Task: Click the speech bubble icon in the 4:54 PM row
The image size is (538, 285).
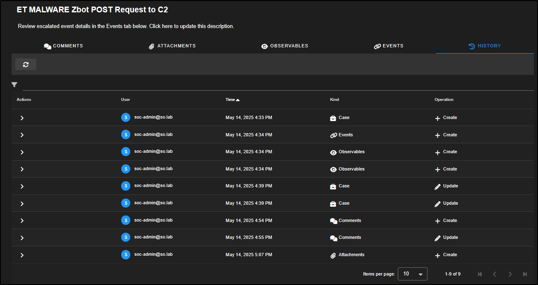Action: click(x=334, y=221)
